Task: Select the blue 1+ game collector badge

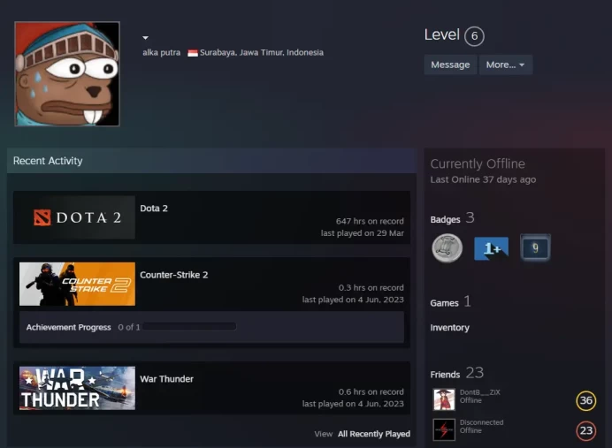Action: pyautogui.click(x=491, y=248)
